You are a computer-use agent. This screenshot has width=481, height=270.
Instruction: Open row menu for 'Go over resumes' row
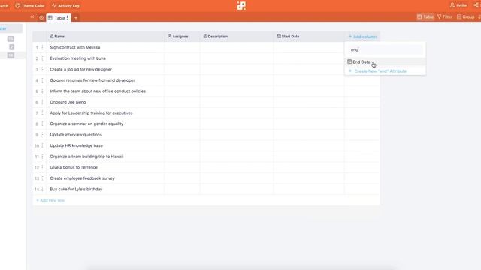pyautogui.click(x=42, y=80)
